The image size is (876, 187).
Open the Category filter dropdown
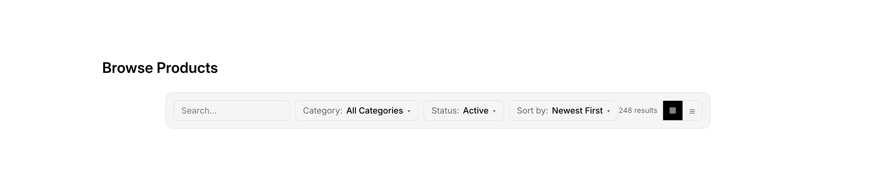(x=356, y=110)
